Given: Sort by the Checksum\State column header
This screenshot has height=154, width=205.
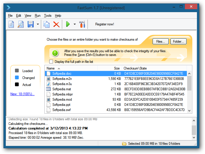Looking at the screenshot, I should pyautogui.click(x=154, y=68).
